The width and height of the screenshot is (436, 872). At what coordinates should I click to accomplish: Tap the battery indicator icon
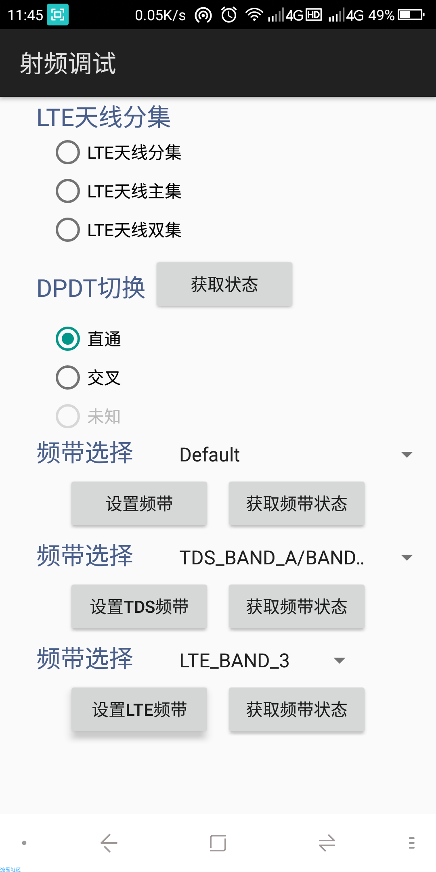(411, 15)
